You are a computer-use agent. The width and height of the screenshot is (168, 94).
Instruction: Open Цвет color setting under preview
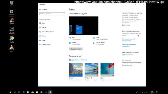pos(100,38)
